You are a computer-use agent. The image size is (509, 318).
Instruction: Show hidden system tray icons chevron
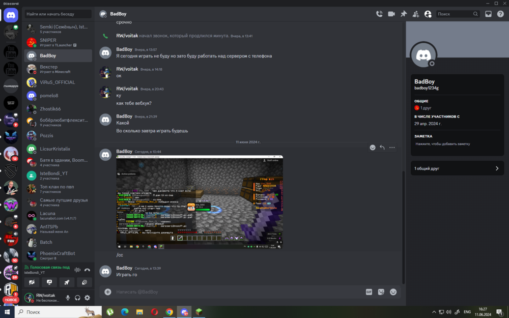(x=434, y=312)
